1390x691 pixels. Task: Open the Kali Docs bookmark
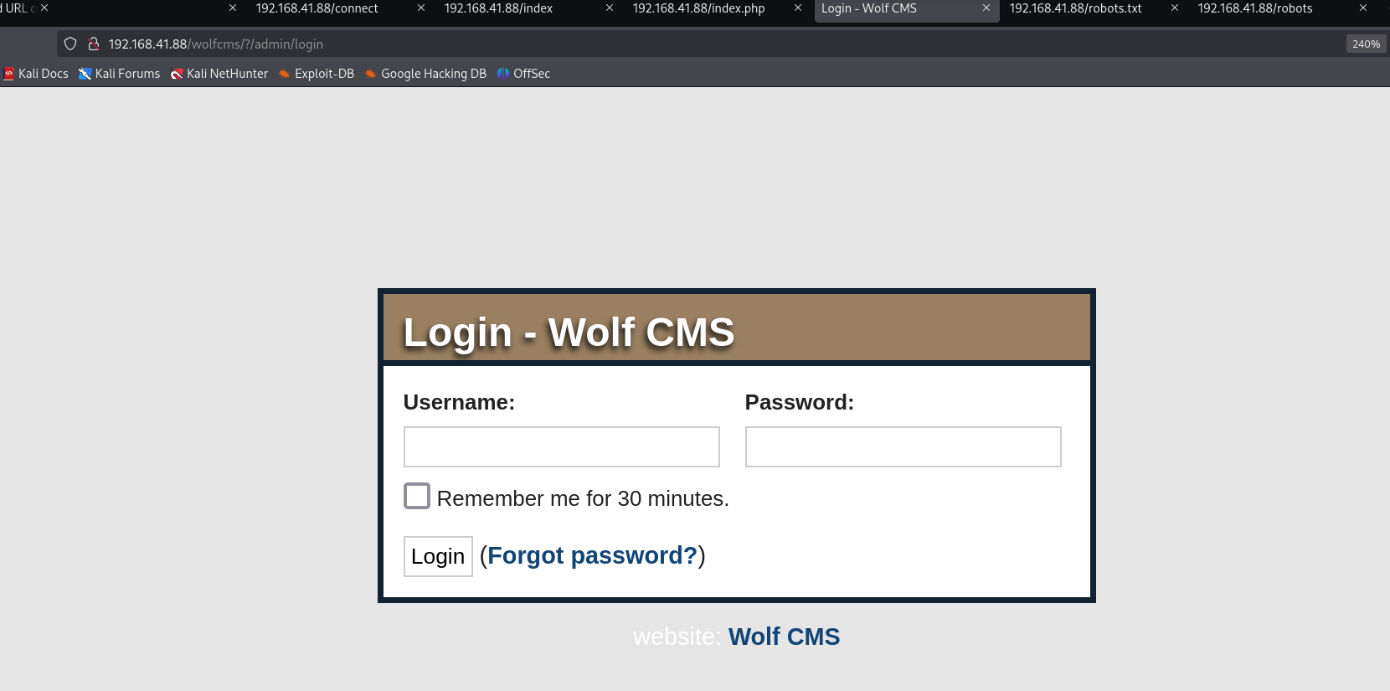click(x=36, y=74)
